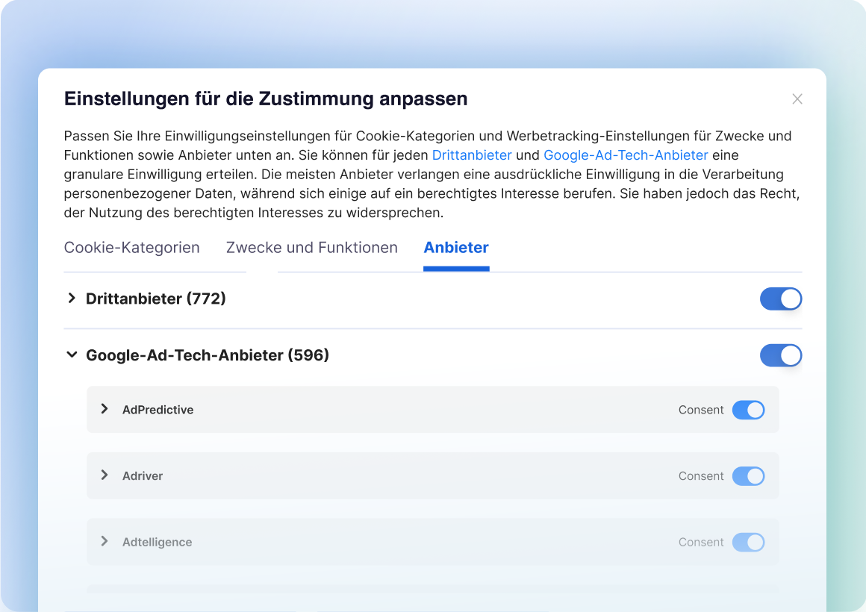Click the Adriver vendor name
Viewport: 866px width, 612px height.
click(143, 476)
